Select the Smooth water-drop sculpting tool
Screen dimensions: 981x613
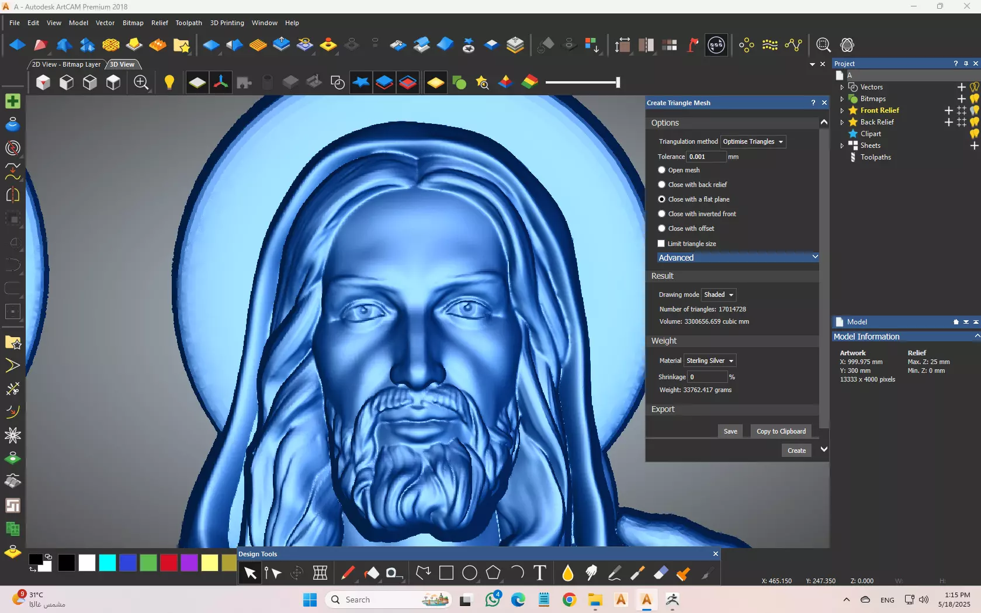568,573
